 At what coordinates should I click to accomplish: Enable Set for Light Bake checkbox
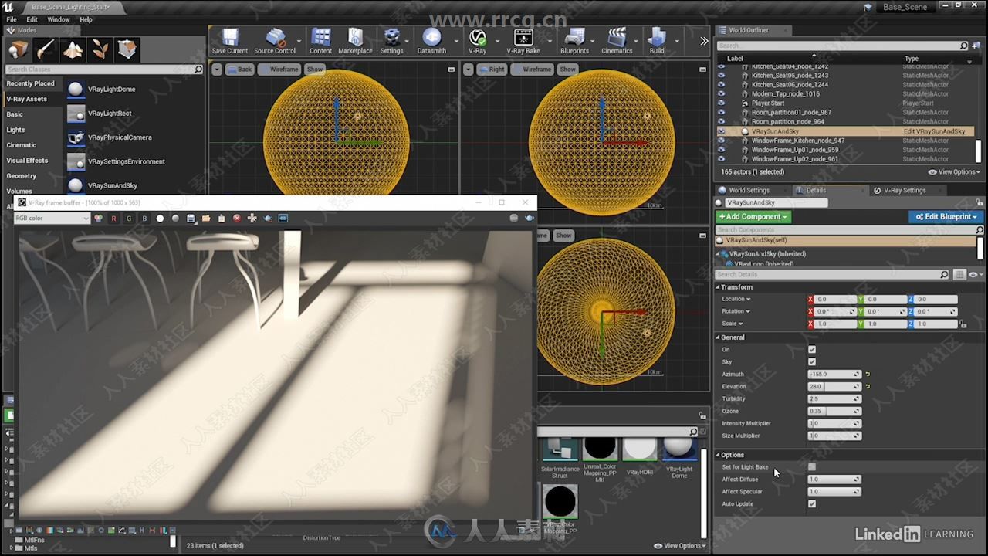tap(812, 466)
